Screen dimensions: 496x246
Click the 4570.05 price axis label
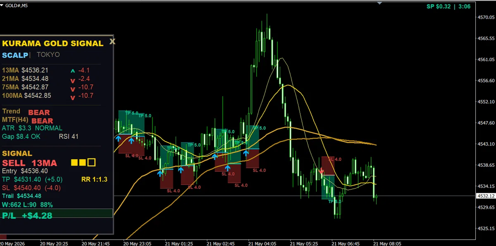(x=486, y=18)
